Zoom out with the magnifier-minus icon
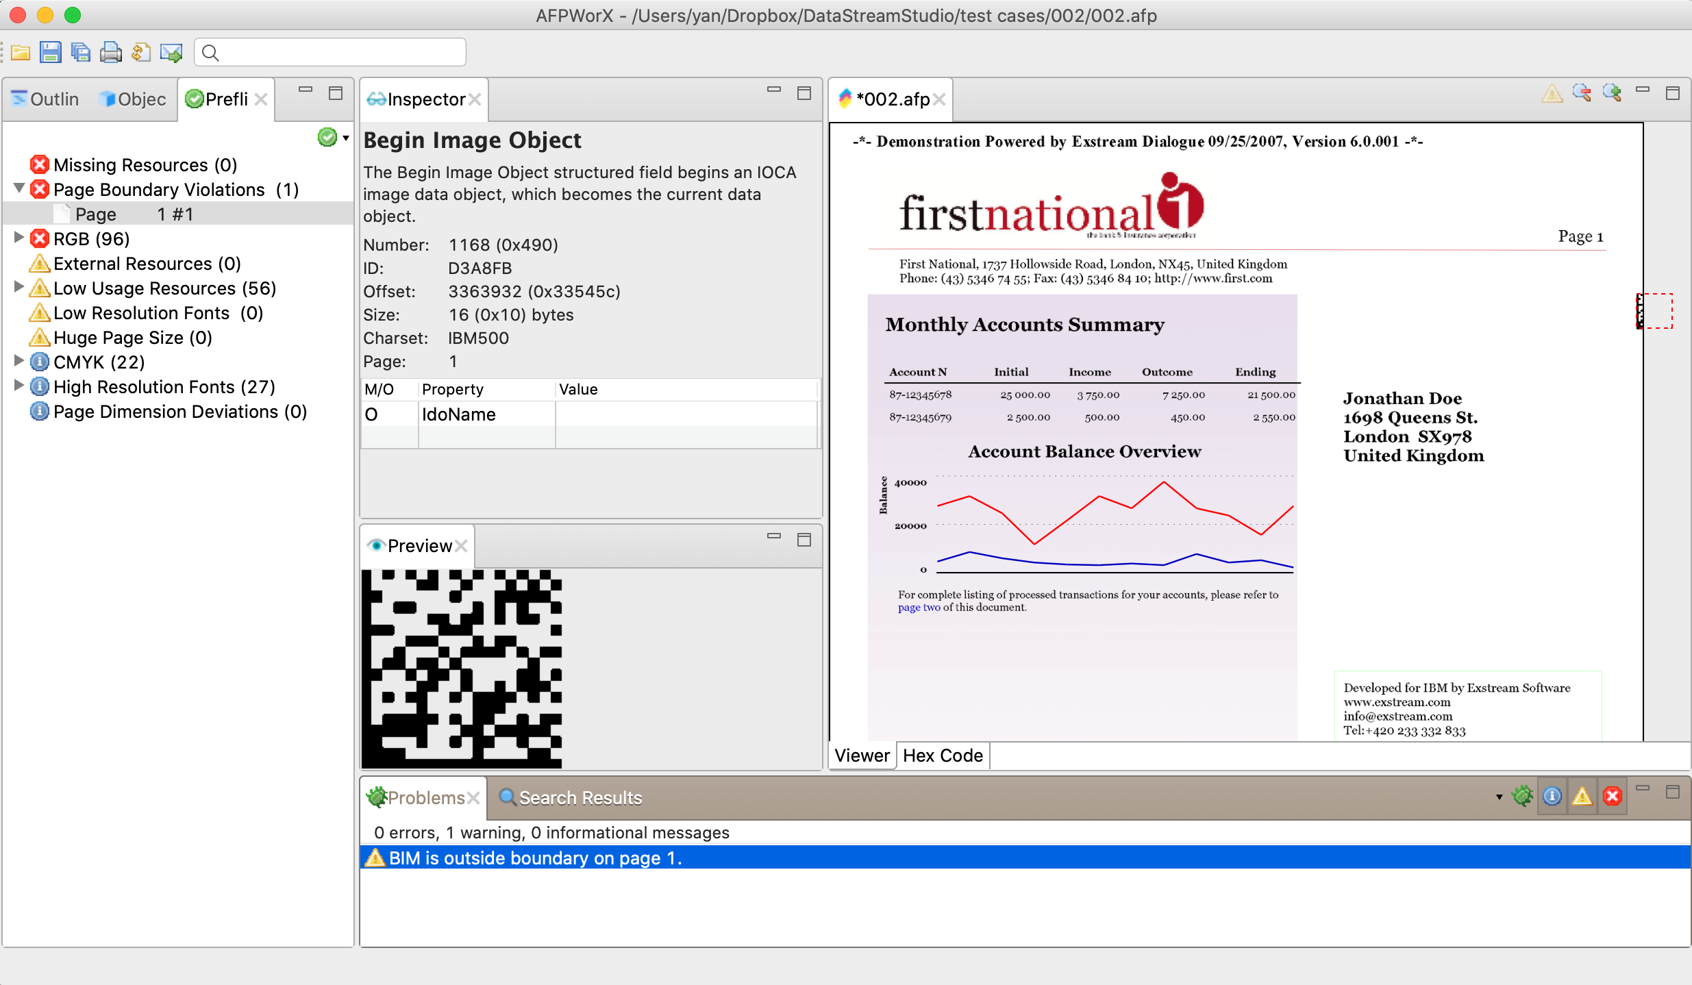 [1582, 93]
